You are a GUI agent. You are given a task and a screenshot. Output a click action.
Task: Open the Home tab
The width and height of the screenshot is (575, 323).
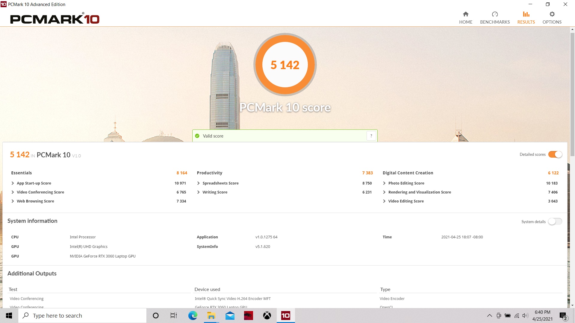pos(466,18)
